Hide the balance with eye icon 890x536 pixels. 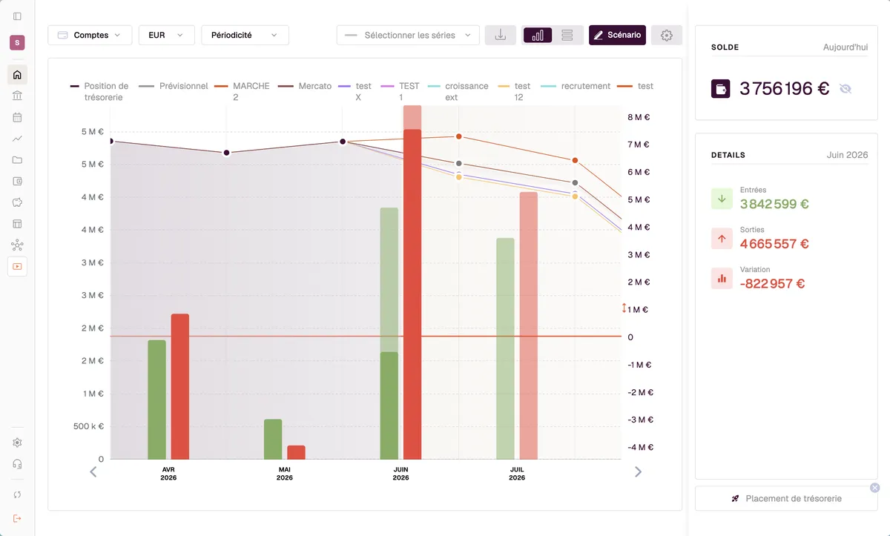click(845, 89)
